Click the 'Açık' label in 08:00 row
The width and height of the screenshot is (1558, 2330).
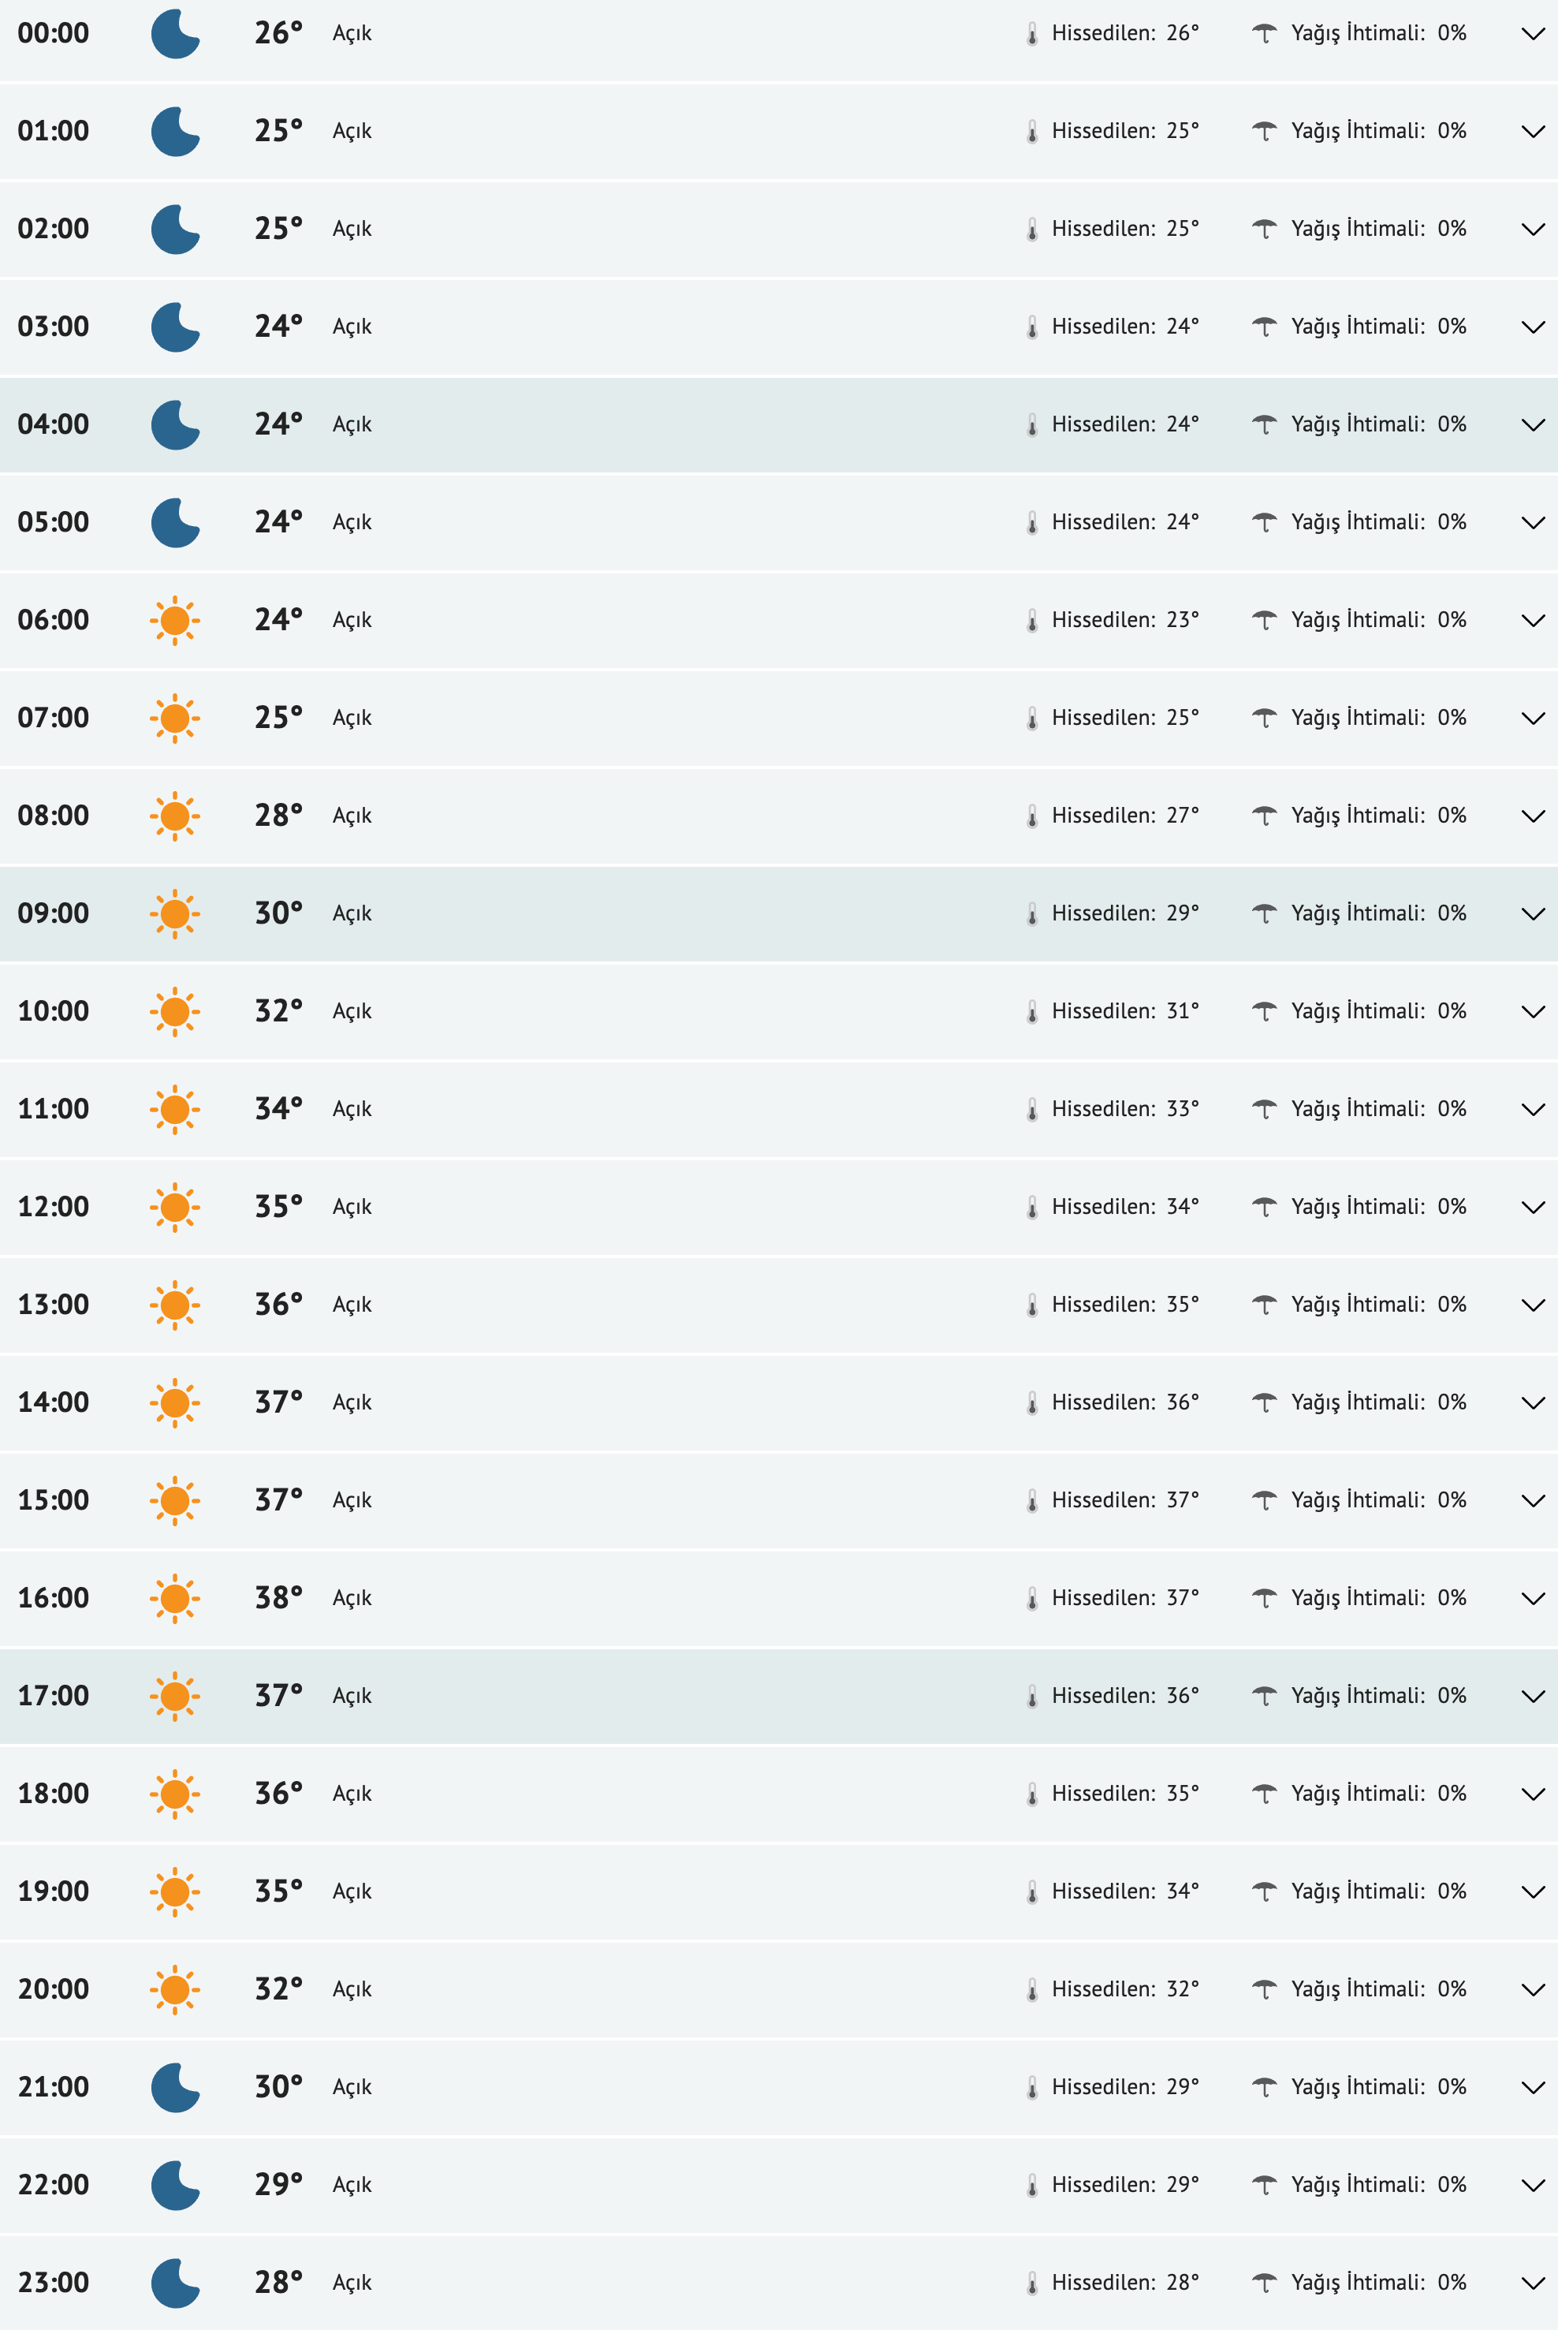(x=352, y=816)
